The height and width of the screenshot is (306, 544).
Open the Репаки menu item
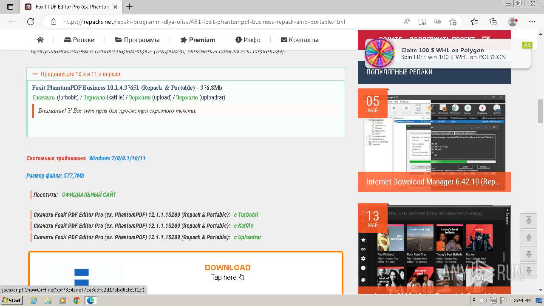[x=79, y=40]
